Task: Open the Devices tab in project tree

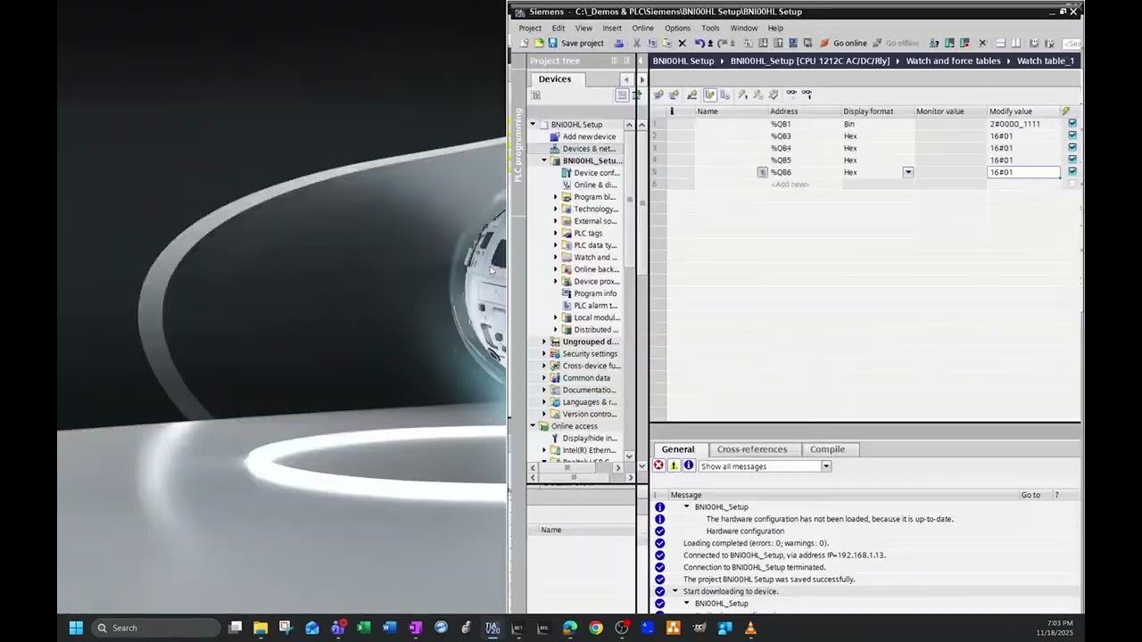Action: point(554,78)
